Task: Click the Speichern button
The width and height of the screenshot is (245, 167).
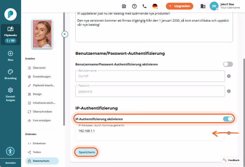Action: tap(87, 152)
